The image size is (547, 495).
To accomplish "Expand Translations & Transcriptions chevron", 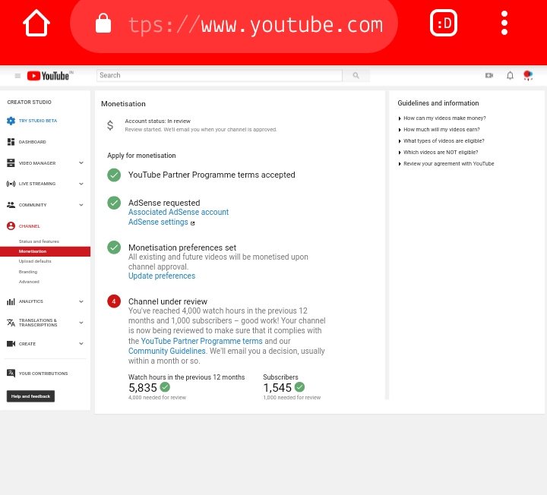I will (81, 323).
